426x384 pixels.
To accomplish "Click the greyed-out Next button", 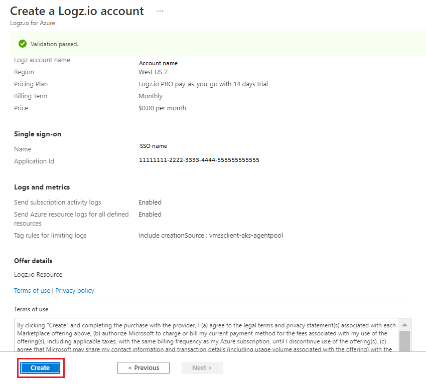I will click(x=202, y=368).
